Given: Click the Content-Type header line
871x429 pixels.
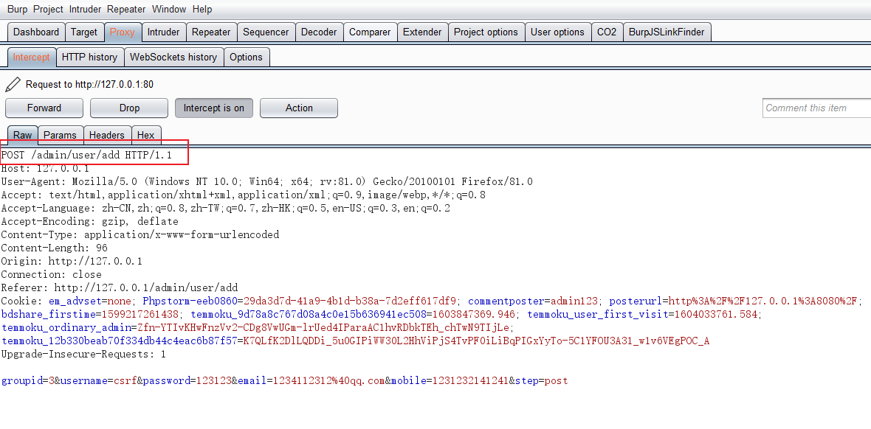Looking at the screenshot, I should (140, 234).
